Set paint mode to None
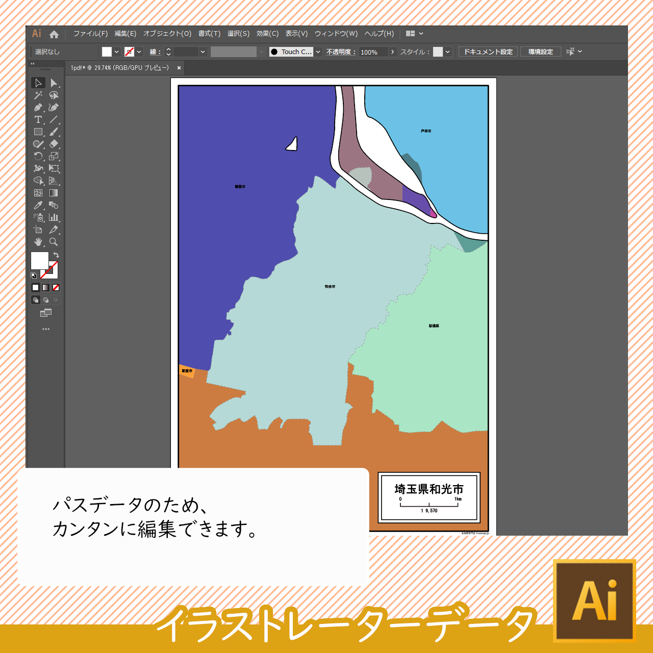The width and height of the screenshot is (653, 653). 56,288
